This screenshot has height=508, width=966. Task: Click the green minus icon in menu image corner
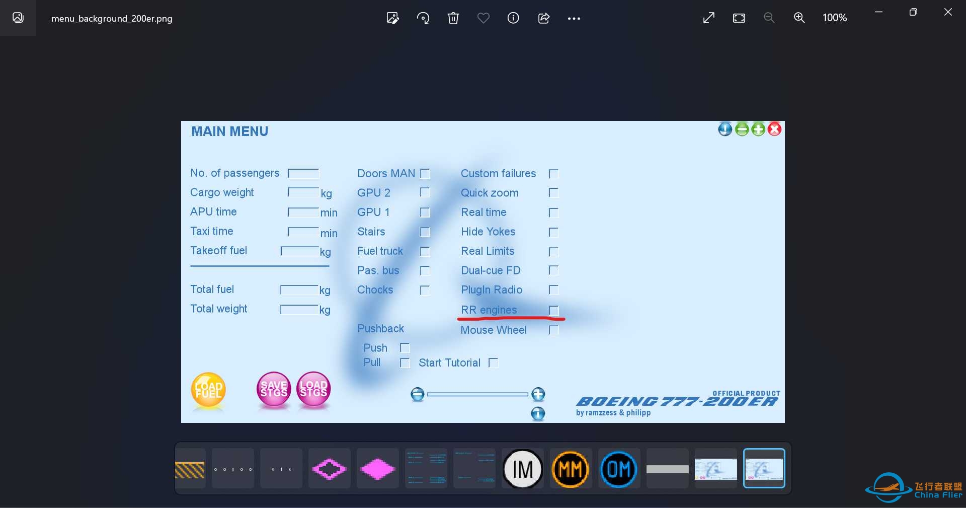[742, 129]
